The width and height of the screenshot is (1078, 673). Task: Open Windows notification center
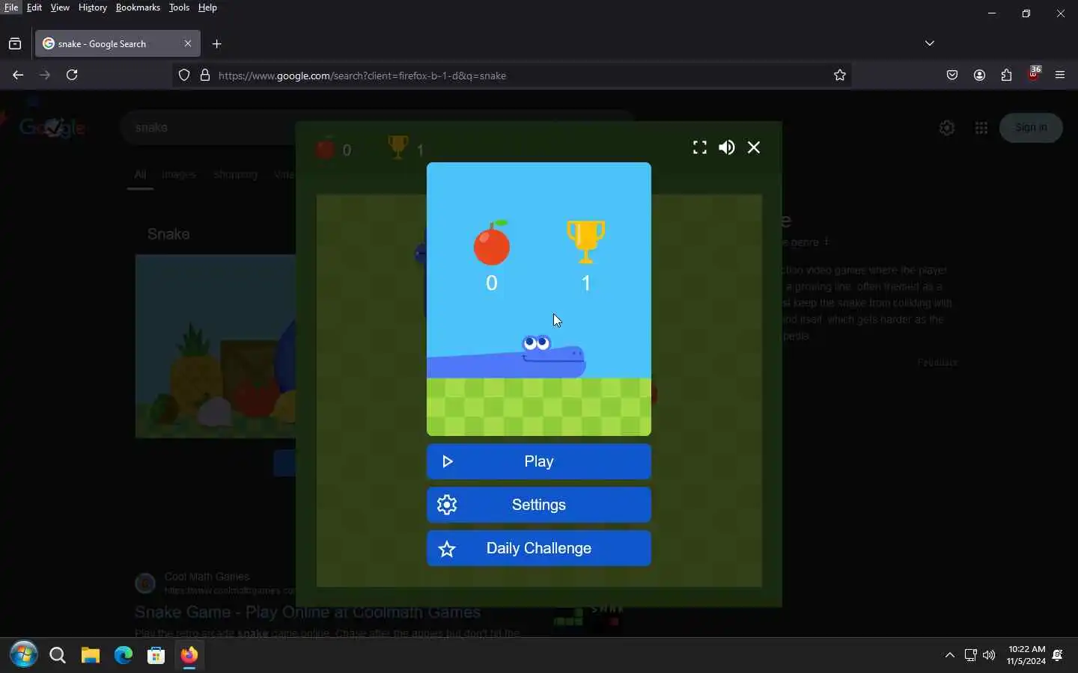1058,655
